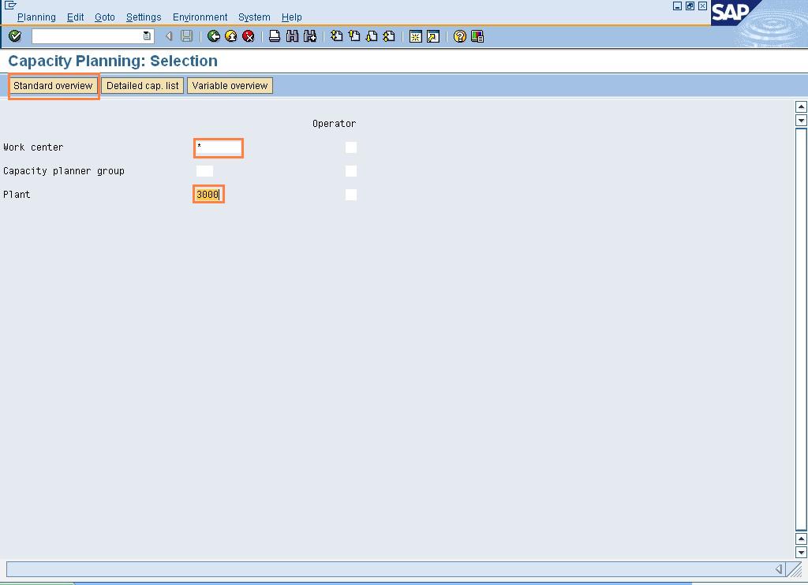Click the green Back arrow icon
This screenshot has height=585, width=808.
(x=214, y=36)
